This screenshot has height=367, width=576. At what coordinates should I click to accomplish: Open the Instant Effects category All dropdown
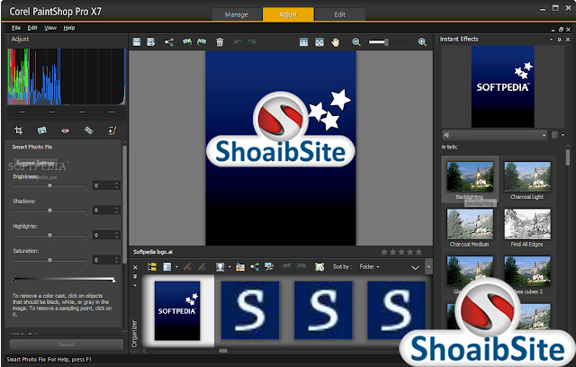pyautogui.click(x=494, y=135)
